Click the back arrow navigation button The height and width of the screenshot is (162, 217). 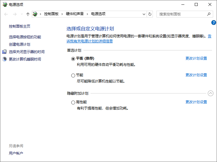click(6, 14)
